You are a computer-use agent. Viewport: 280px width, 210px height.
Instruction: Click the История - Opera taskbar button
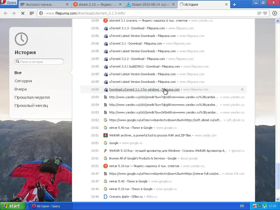coord(51,206)
